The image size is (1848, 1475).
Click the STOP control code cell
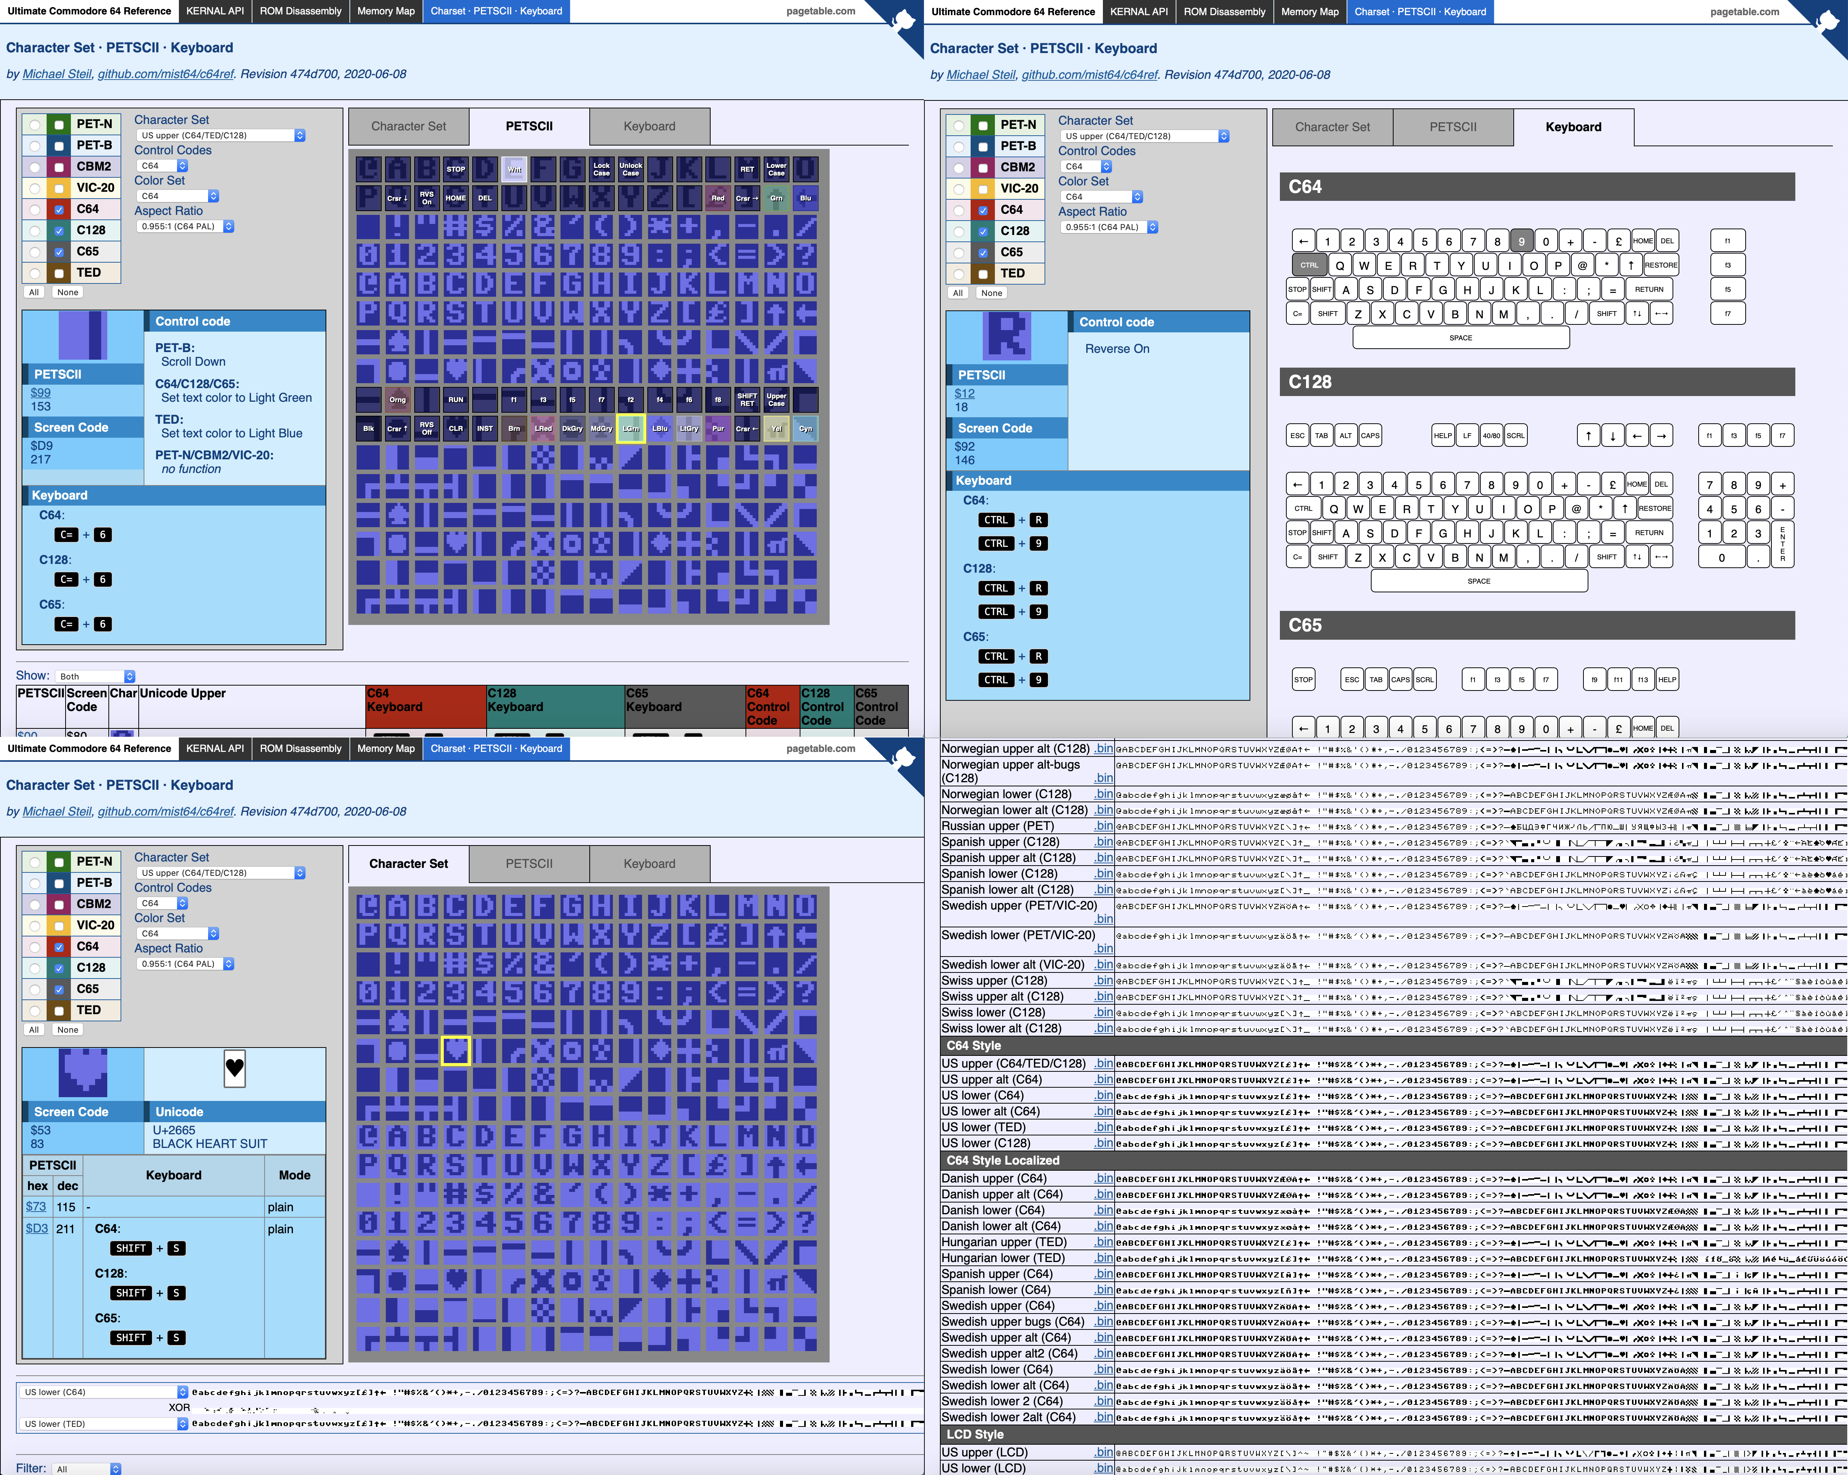[455, 169]
